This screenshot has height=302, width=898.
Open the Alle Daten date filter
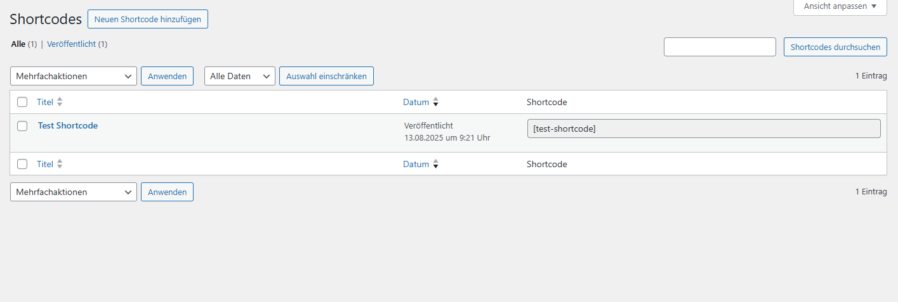pos(239,76)
